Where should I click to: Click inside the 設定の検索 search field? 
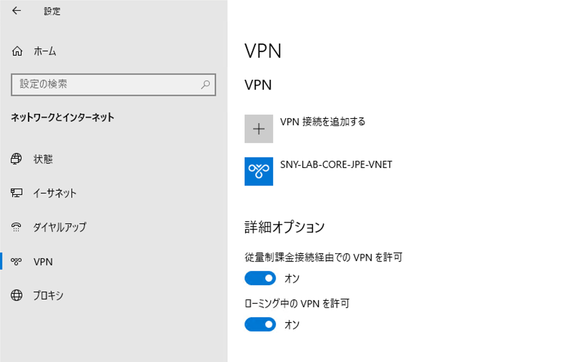100,85
